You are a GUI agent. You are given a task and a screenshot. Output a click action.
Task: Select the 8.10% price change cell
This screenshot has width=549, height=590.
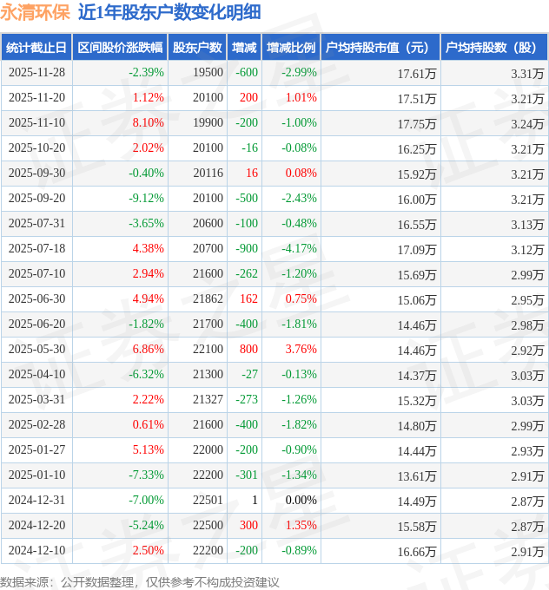click(x=148, y=123)
